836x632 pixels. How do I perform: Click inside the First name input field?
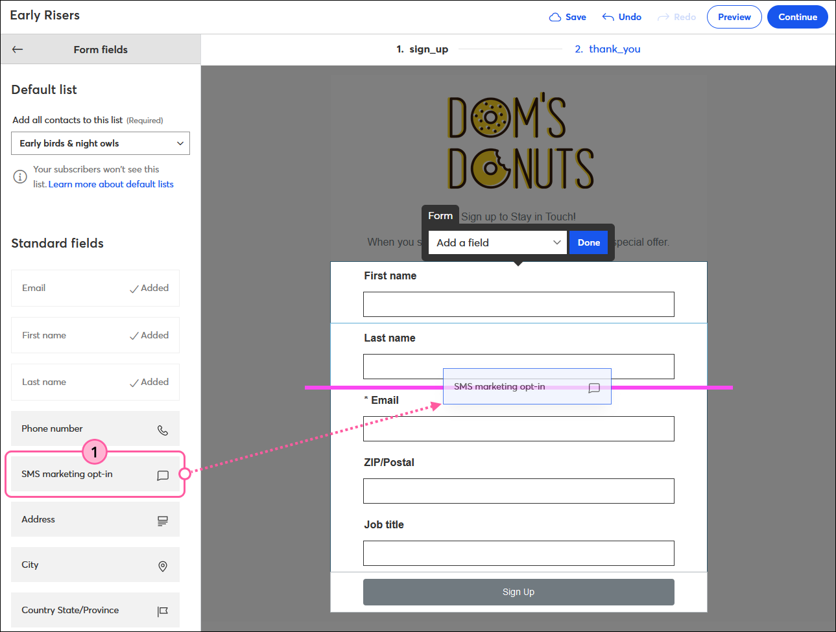tap(518, 304)
